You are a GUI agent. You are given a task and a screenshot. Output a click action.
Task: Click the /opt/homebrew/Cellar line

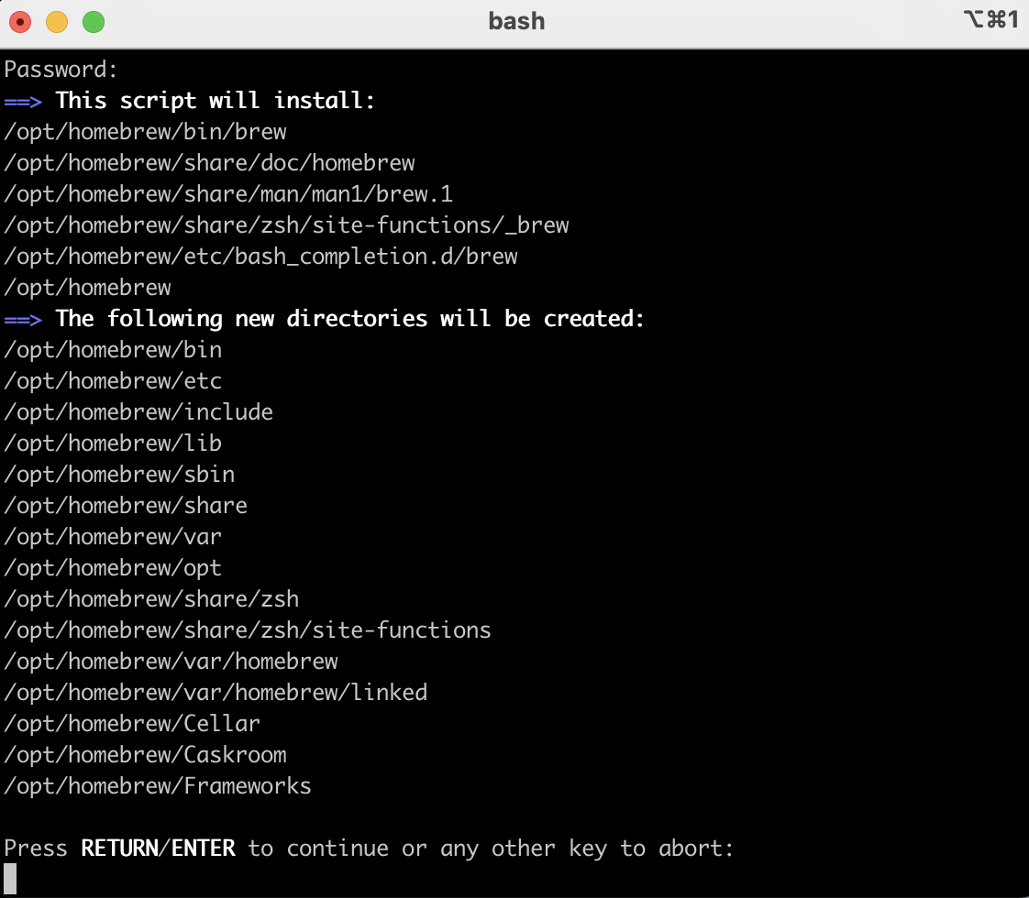tap(132, 724)
